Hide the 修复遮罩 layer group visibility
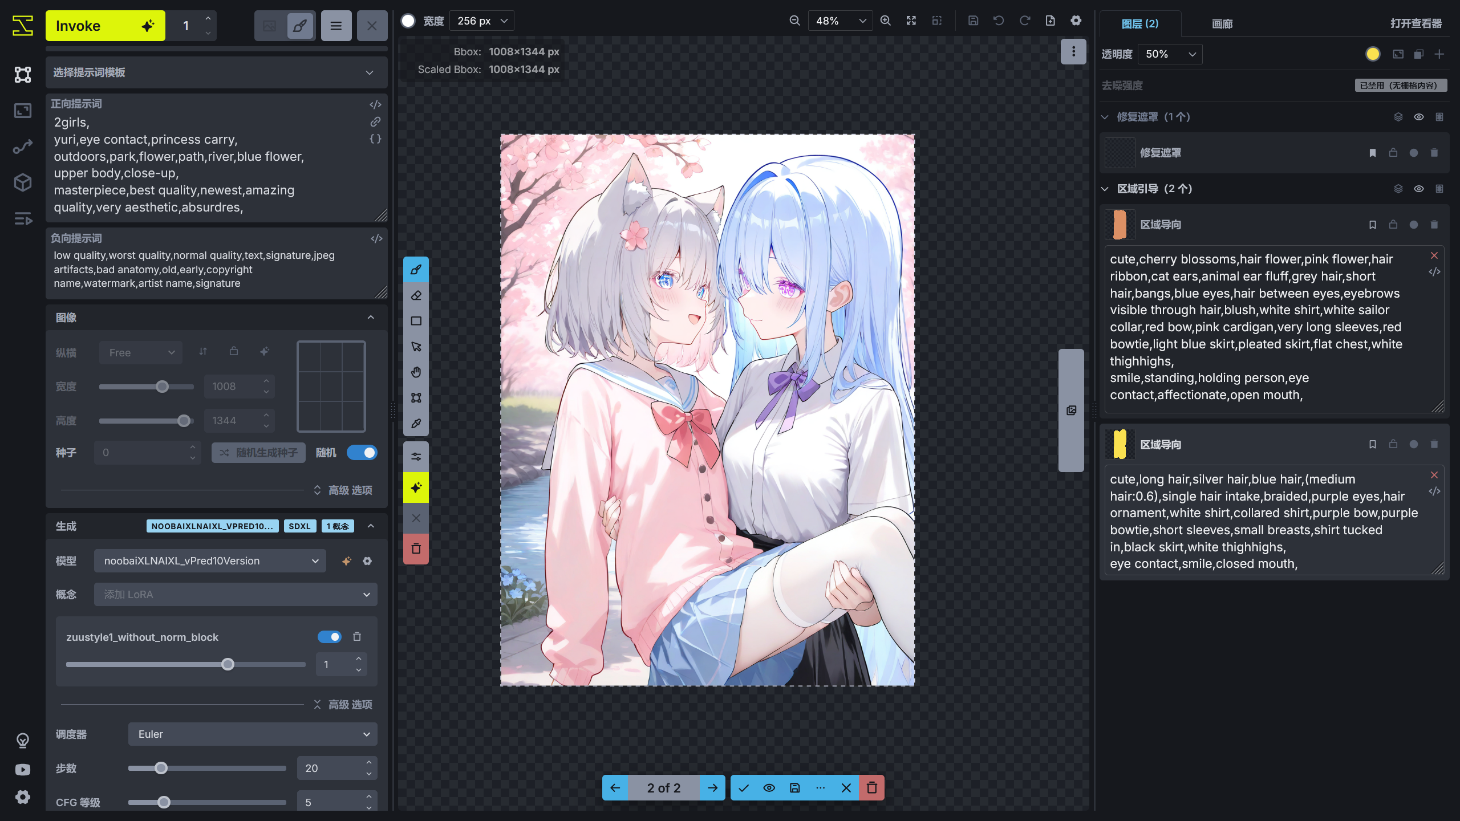This screenshot has height=821, width=1460. [1419, 116]
